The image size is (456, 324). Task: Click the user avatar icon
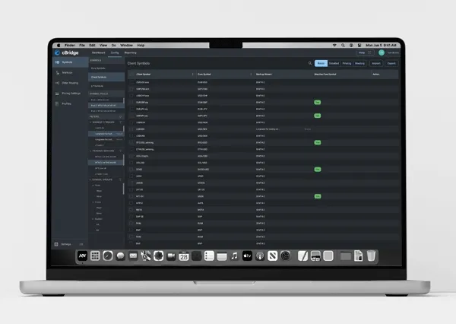tap(382, 52)
